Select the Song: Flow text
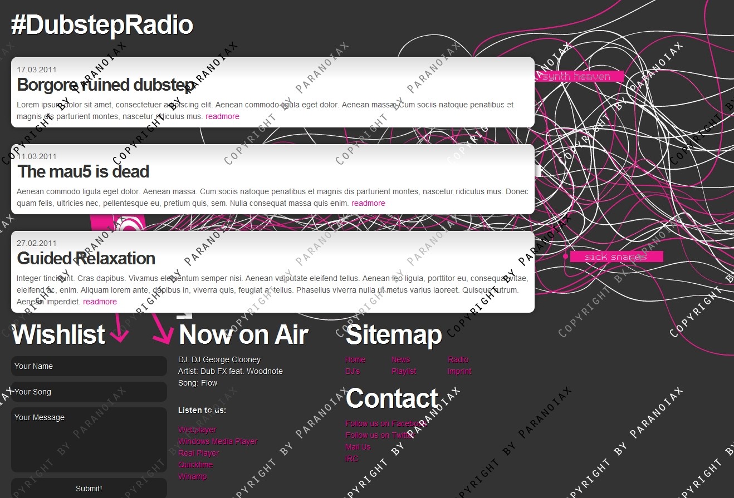 [x=198, y=383]
